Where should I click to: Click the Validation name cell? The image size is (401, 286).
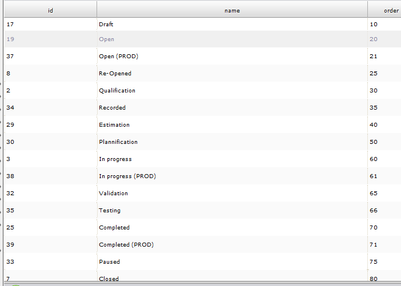tap(114, 194)
